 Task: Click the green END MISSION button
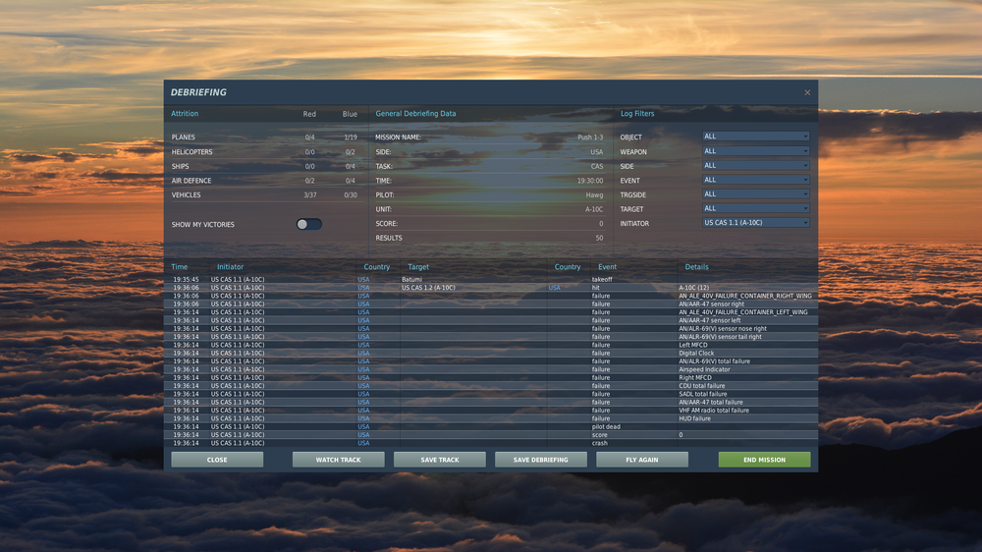(764, 460)
